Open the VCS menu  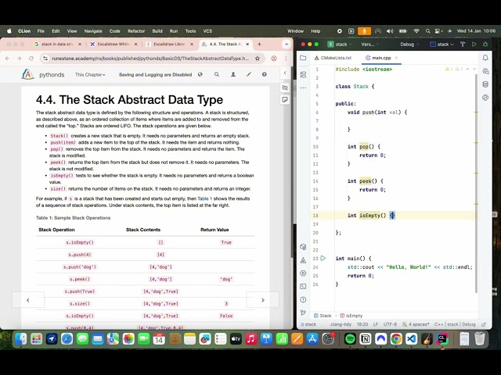pos(207,31)
